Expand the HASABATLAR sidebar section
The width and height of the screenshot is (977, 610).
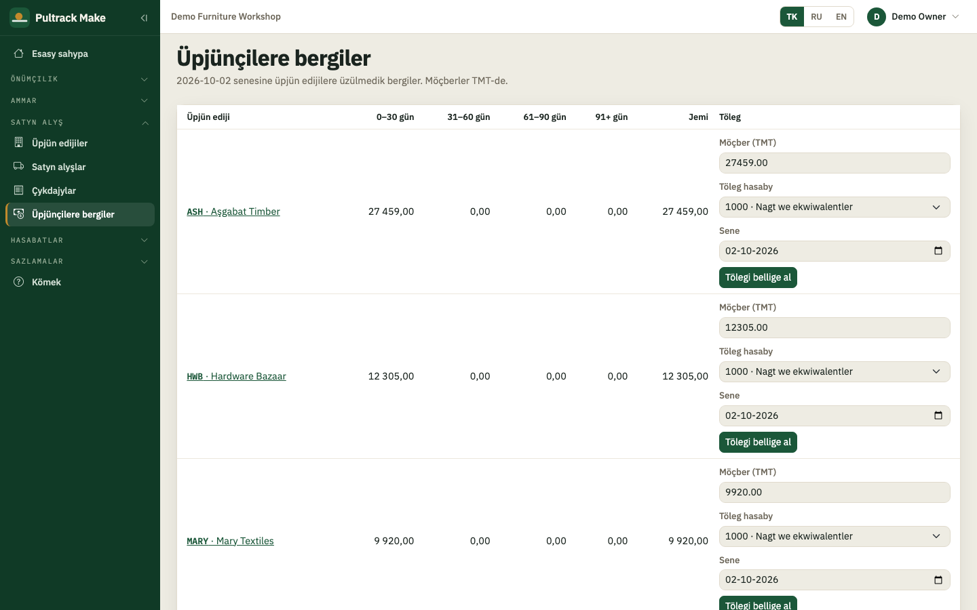click(80, 240)
